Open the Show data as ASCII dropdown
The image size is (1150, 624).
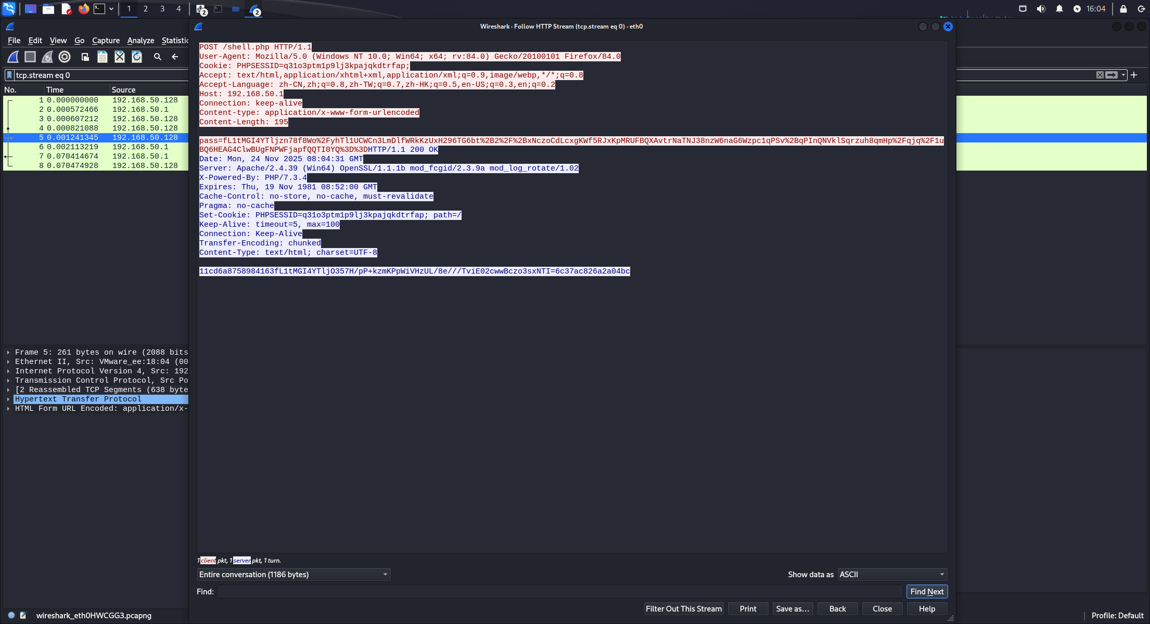(892, 574)
